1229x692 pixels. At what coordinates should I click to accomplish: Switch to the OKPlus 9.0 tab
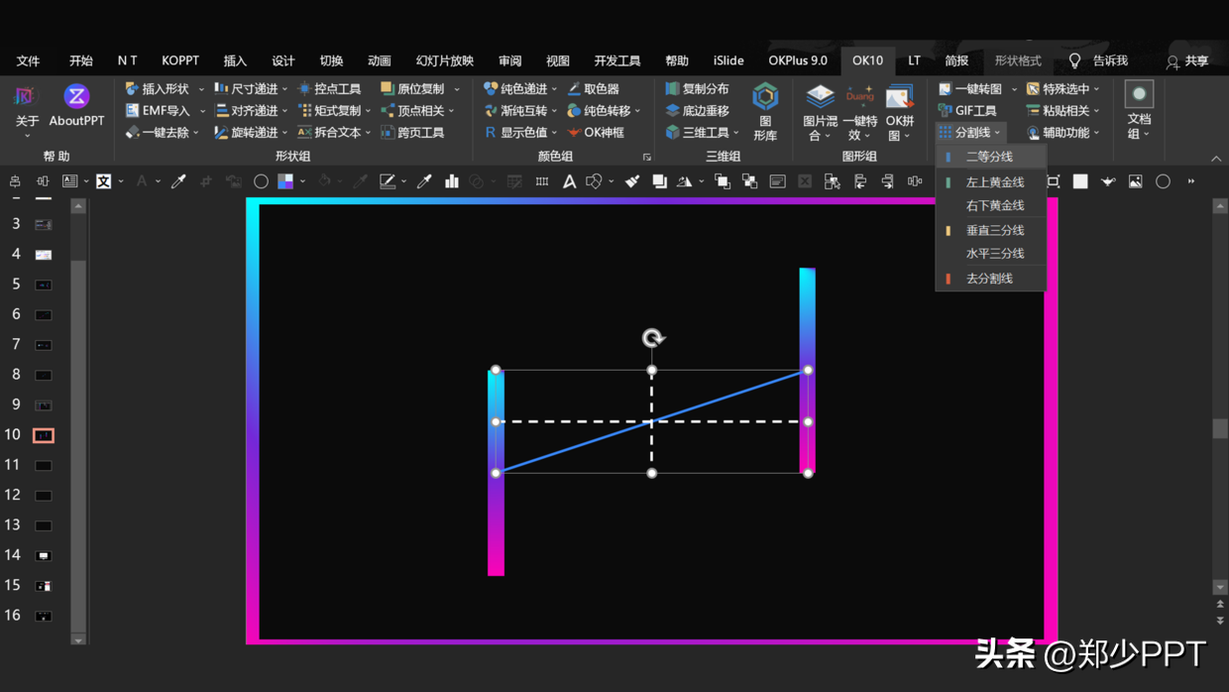click(x=798, y=60)
